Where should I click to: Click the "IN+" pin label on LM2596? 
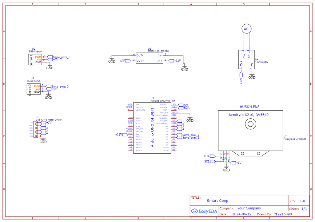160,61
